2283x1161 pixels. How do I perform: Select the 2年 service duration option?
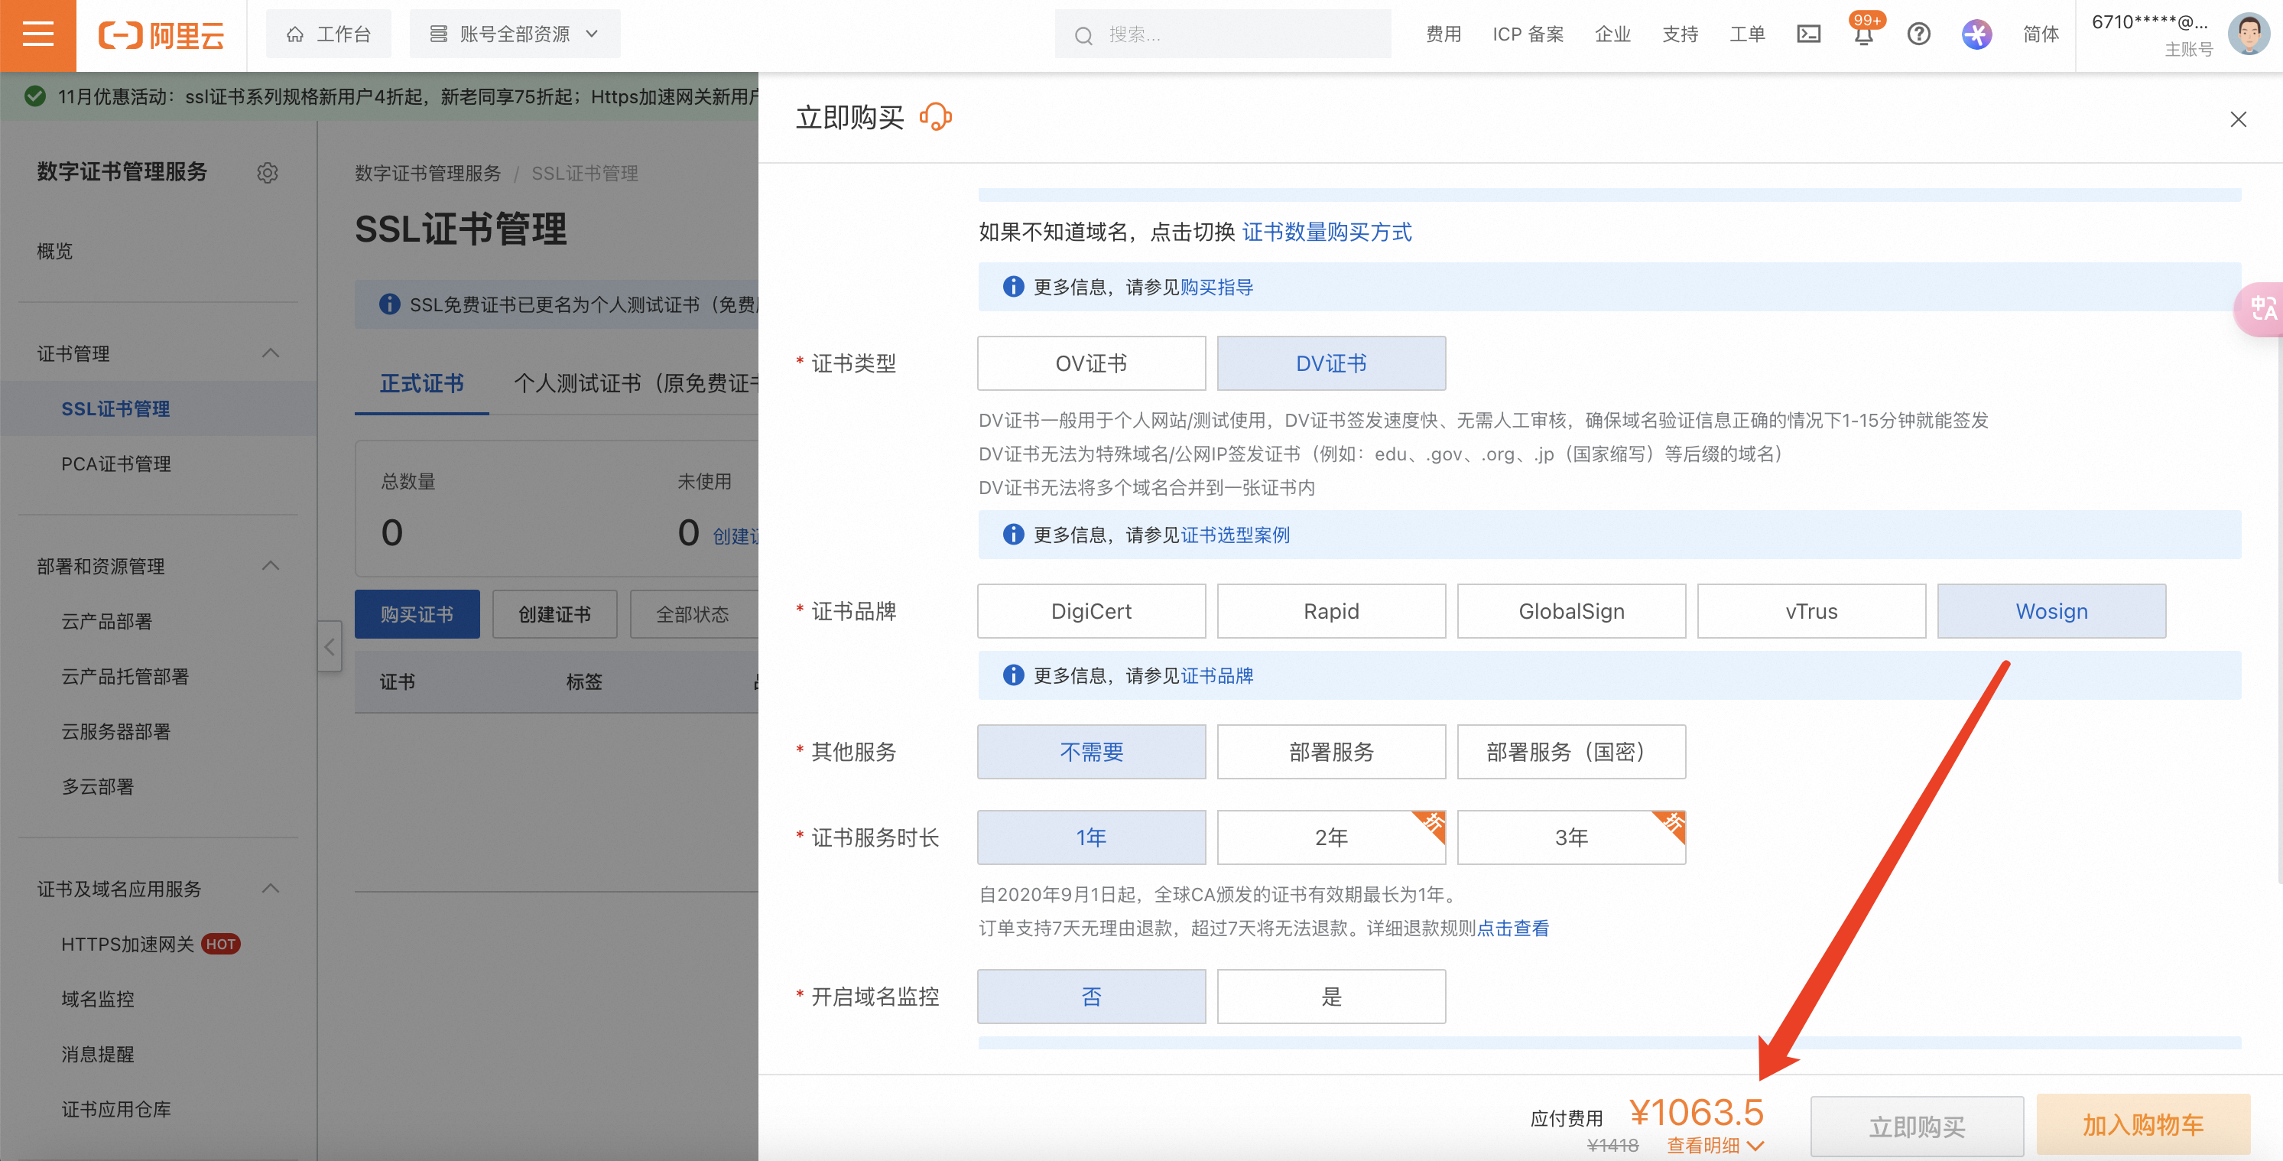1330,837
